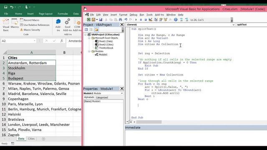Click the Break pause icon
267x150 pixels.
click(x=141, y=20)
